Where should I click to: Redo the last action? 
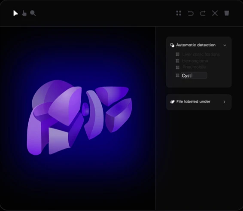tap(203, 13)
